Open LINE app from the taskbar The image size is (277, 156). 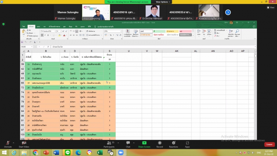[x=67, y=153]
